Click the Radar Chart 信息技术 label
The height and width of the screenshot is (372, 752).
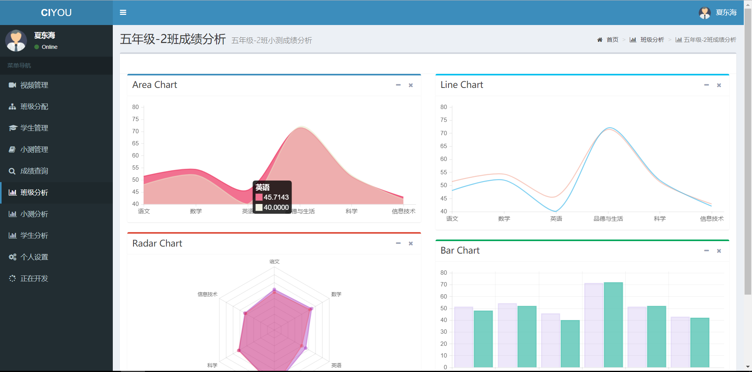coord(207,294)
